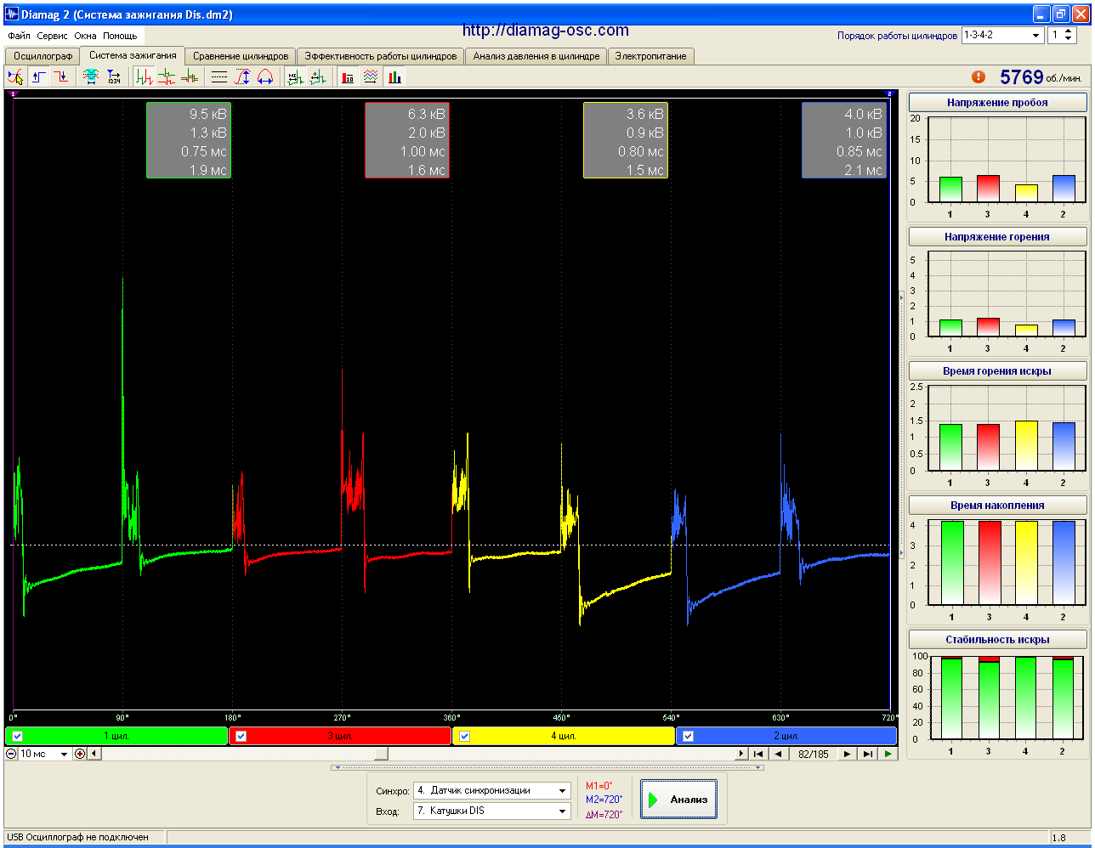Collapse the bottom panel via dotted expander
This screenshot has height=848, width=1095.
point(547,767)
